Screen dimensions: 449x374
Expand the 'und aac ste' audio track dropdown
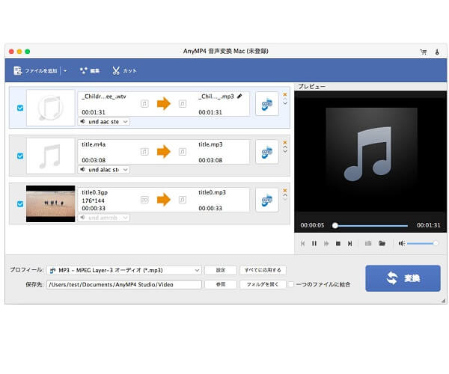(104, 122)
